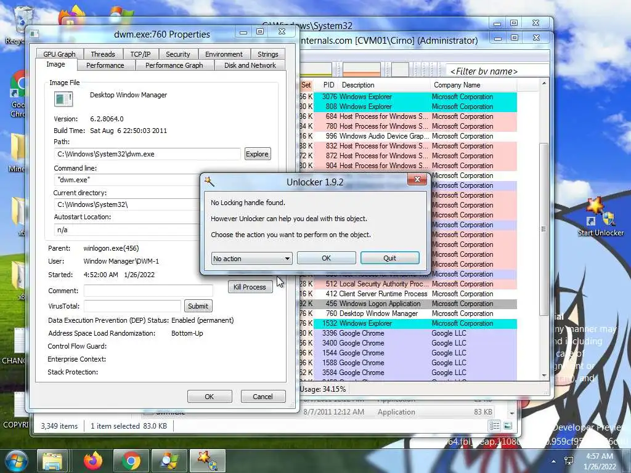Viewport: 631px width, 473px height.
Task: Show hidden tray icons arrow
Action: 554,461
